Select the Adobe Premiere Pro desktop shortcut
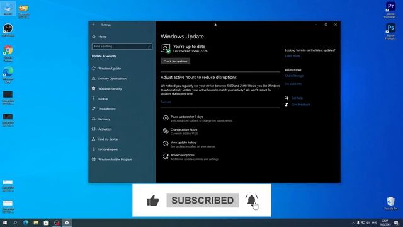The image size is (403, 227). pos(390,10)
